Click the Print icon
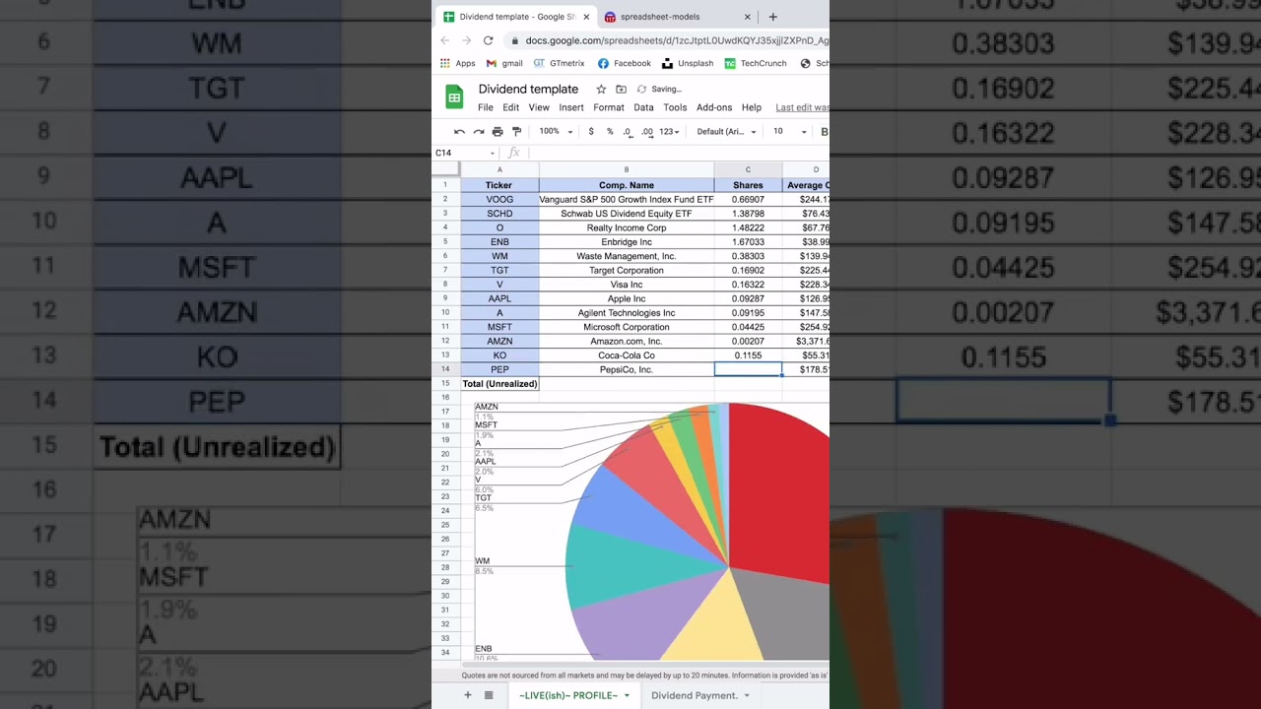The height and width of the screenshot is (709, 1261). pos(498,131)
